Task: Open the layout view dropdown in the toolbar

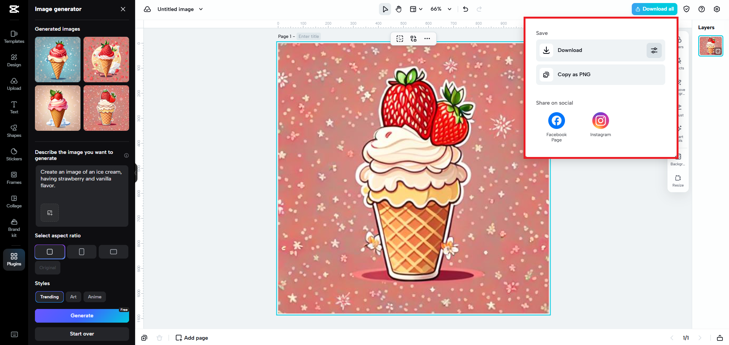Action: tap(416, 9)
